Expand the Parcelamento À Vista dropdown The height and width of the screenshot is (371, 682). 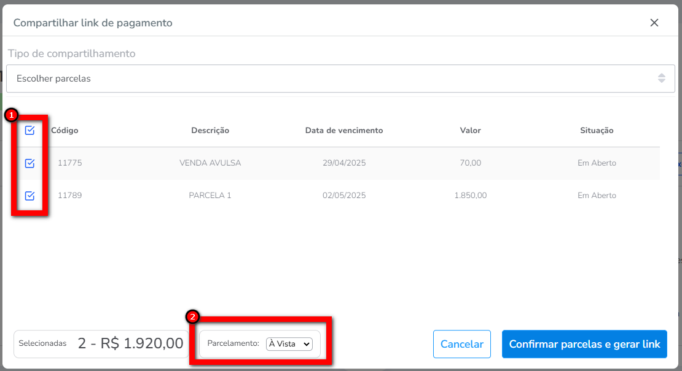[x=289, y=344]
